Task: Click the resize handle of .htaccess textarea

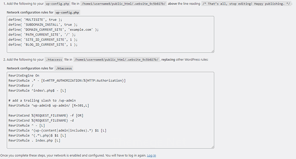Action: click(212, 147)
